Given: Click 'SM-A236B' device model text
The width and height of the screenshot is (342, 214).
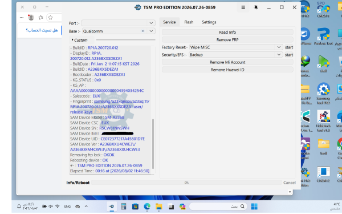Looking at the screenshot, I should coord(115,117).
